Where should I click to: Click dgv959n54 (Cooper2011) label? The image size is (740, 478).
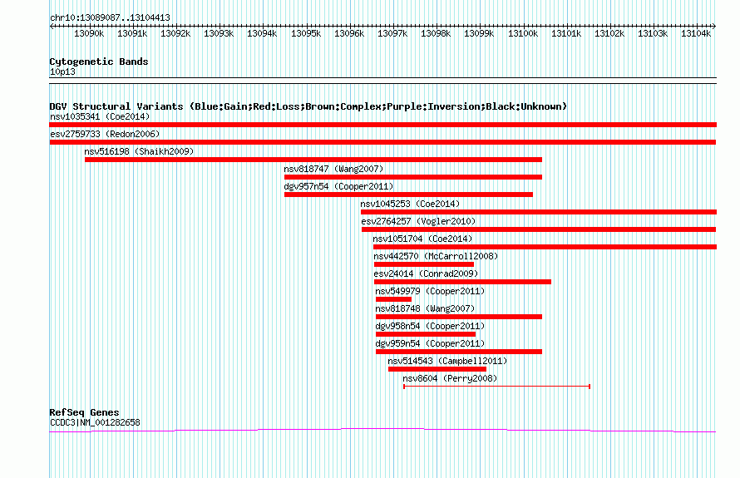click(431, 343)
